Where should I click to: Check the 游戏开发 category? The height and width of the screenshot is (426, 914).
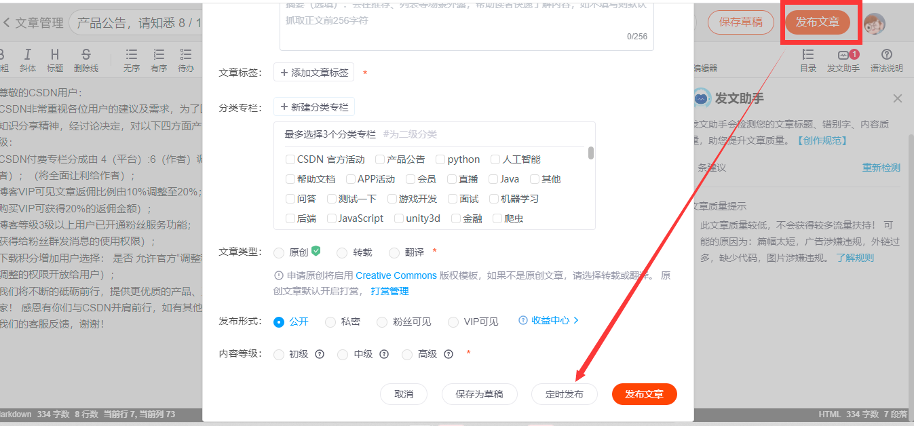point(392,199)
